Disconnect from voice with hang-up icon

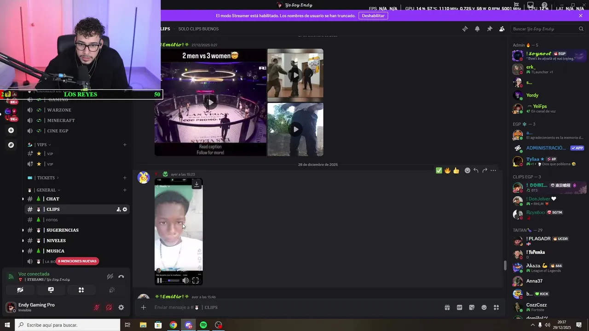121,276
